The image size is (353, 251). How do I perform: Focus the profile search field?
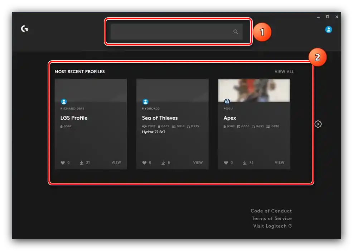pyautogui.click(x=176, y=32)
